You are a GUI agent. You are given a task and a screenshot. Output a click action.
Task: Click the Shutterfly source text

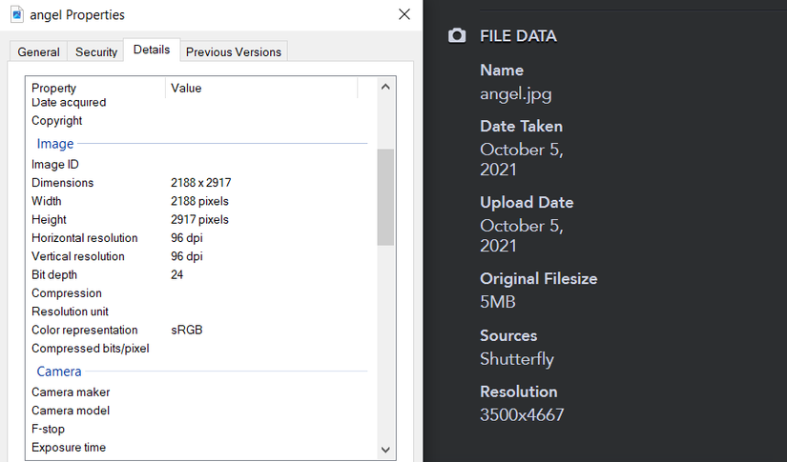pyautogui.click(x=516, y=359)
